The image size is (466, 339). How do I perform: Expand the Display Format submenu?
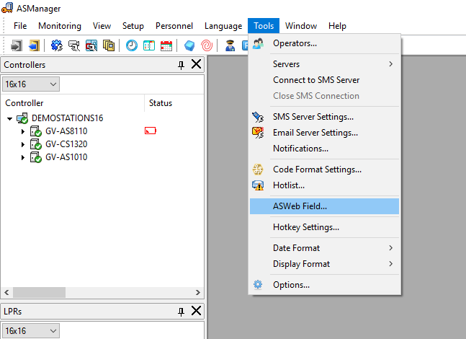[324, 264]
